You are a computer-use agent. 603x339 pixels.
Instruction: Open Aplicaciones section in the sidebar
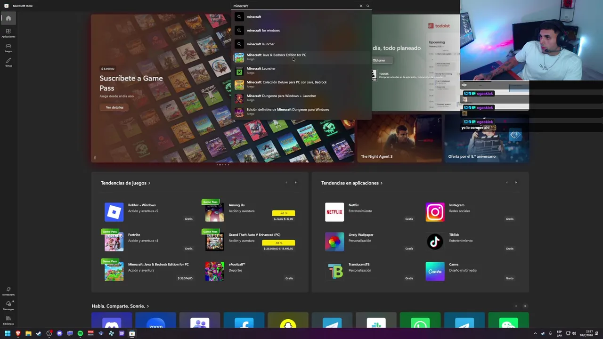(x=8, y=33)
